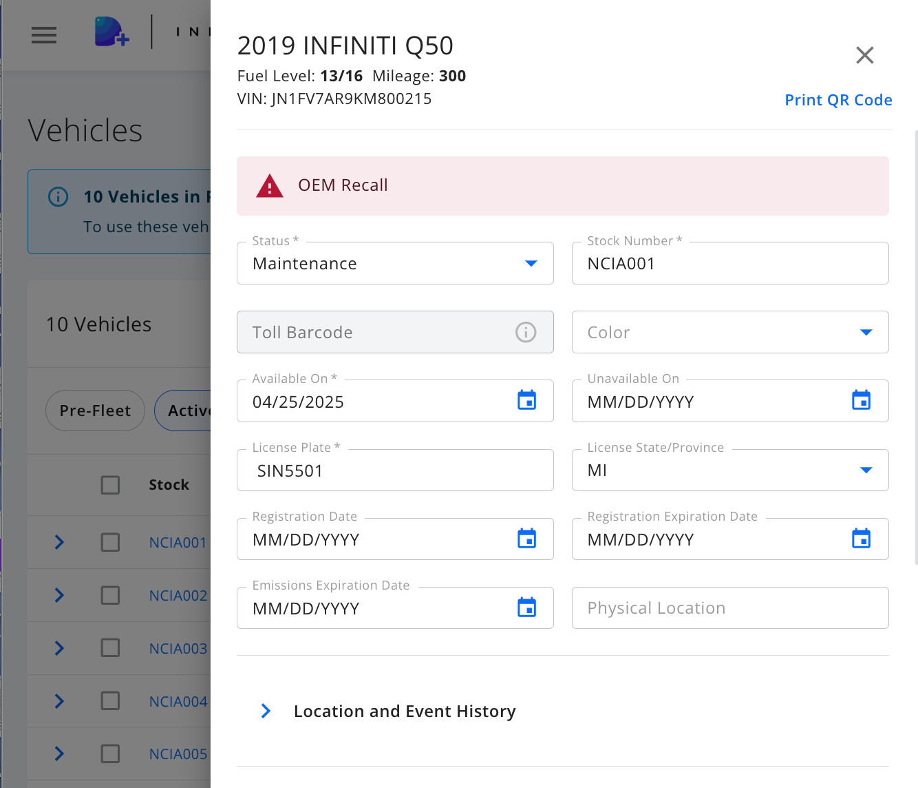Open the Unavailable On calendar picker
The image size is (918, 788).
862,400
